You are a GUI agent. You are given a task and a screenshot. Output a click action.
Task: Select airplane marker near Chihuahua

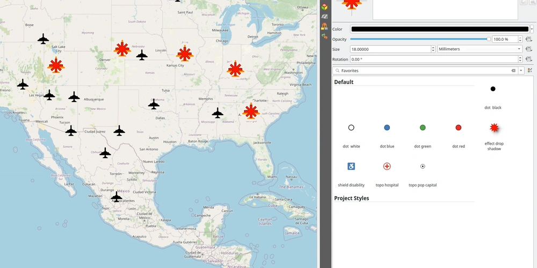tap(105, 153)
